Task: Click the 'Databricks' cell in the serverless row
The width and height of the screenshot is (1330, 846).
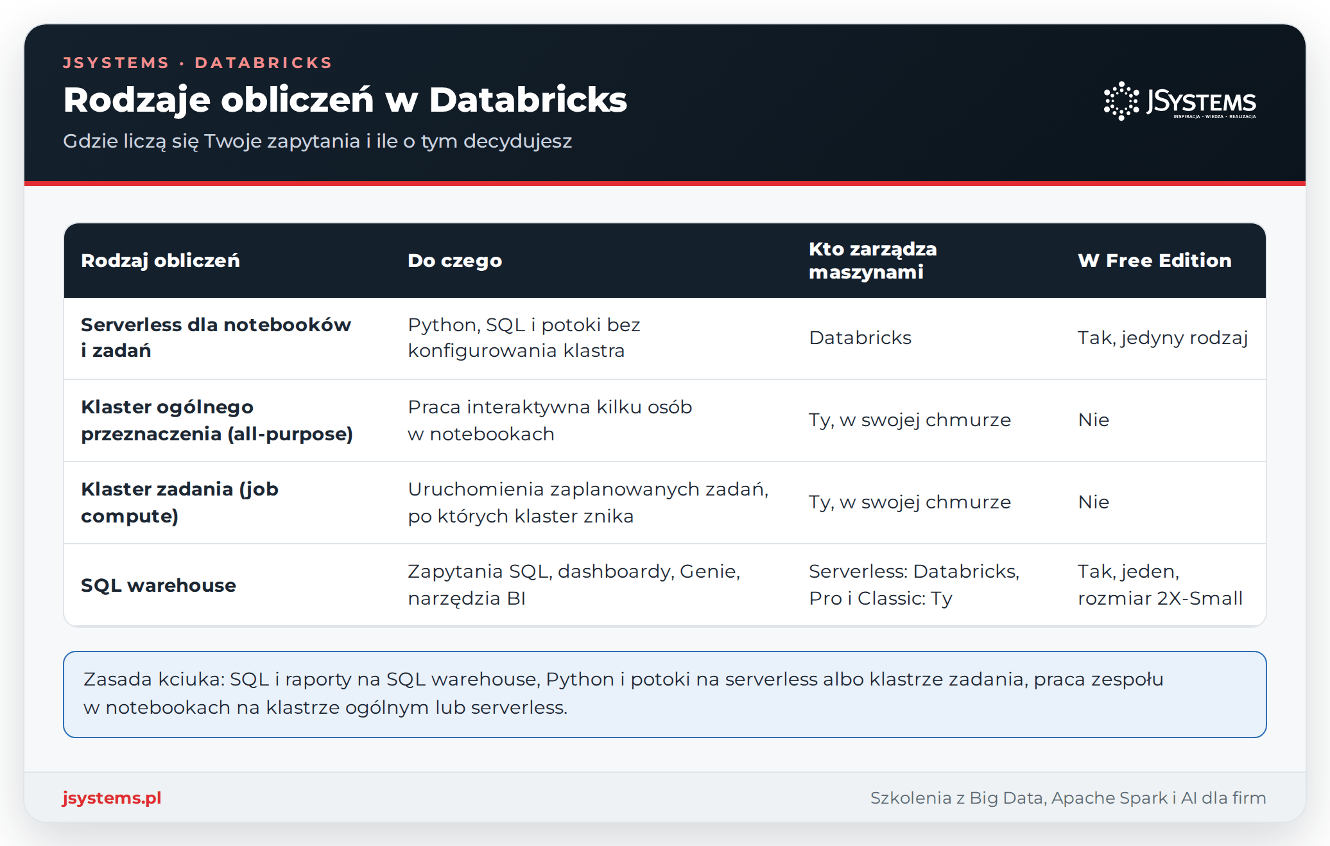Action: (x=860, y=338)
